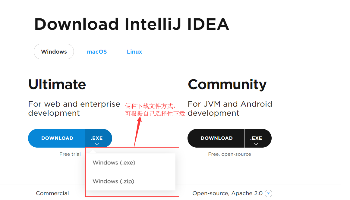Select the Windows platform tab
Image resolution: width=350 pixels, height=200 pixels.
pos(54,52)
